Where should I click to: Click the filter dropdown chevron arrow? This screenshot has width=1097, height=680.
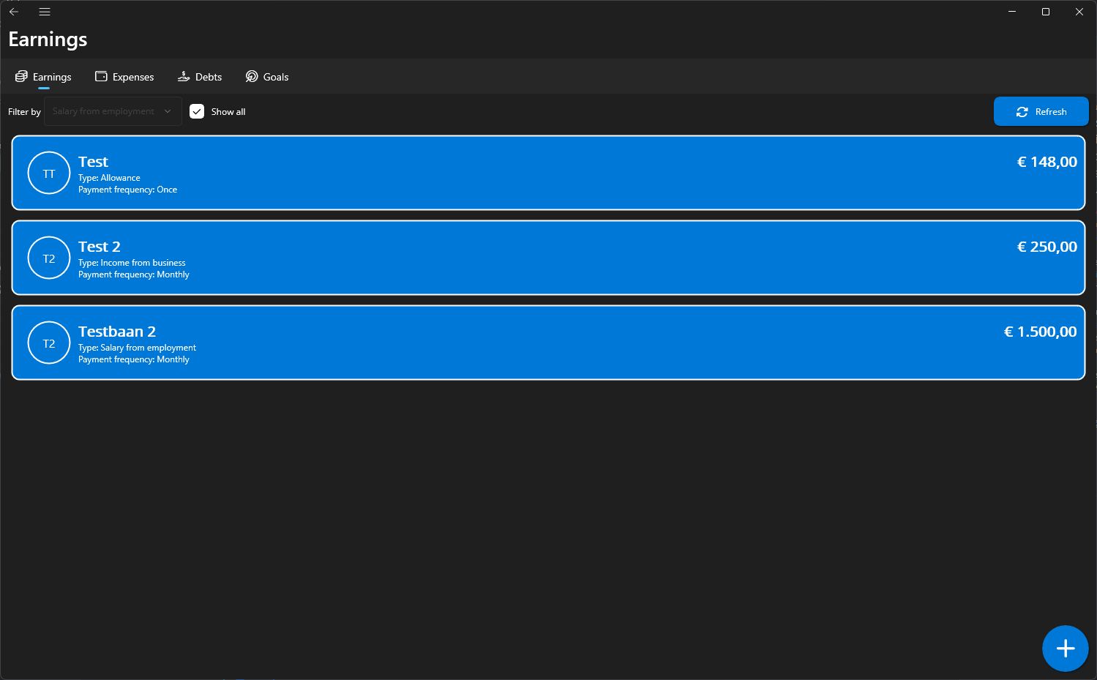[168, 111]
